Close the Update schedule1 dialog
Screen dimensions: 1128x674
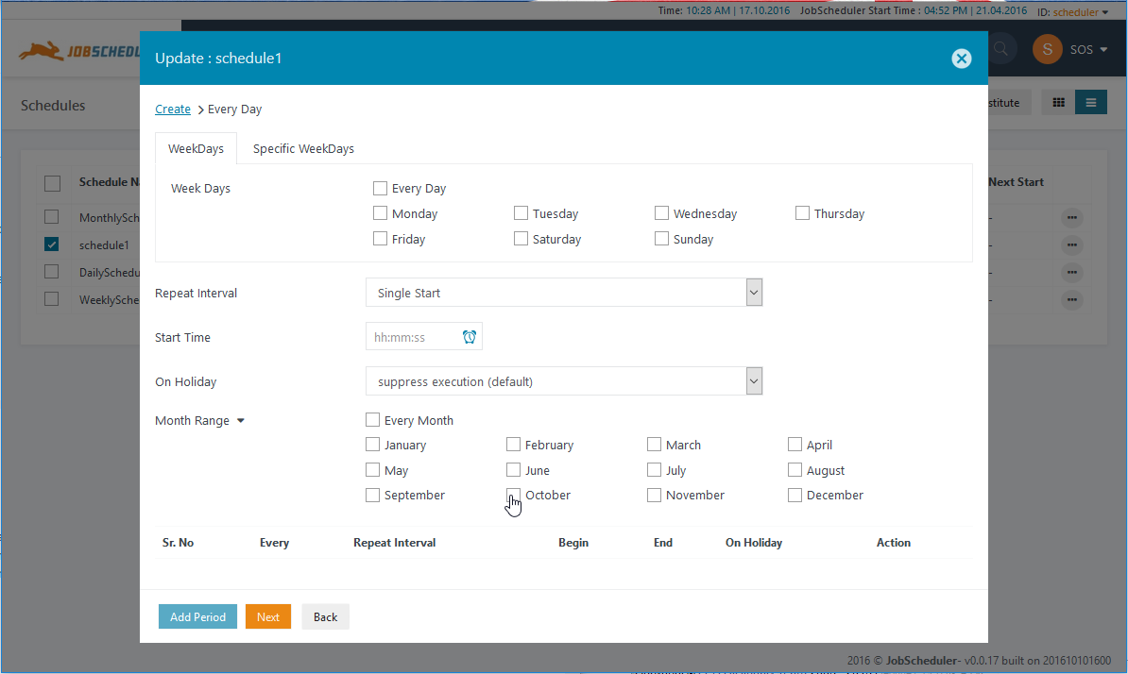[x=961, y=59]
